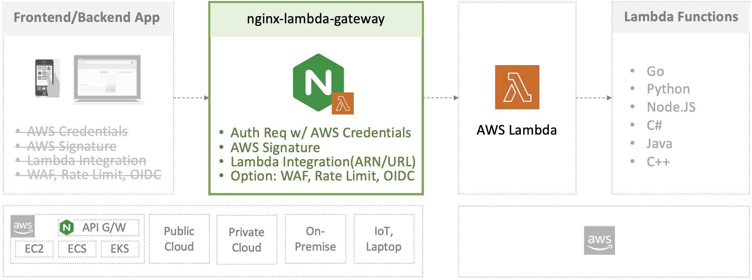Click the AWS logo beside API G/W
752x280 pixels.
coord(23,226)
